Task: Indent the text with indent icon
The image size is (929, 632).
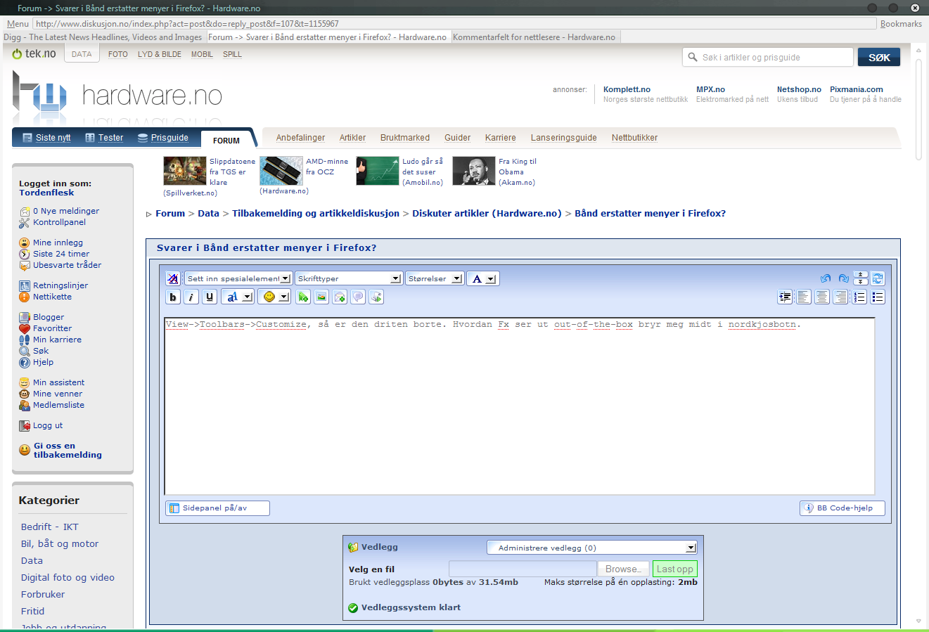Action: (786, 297)
